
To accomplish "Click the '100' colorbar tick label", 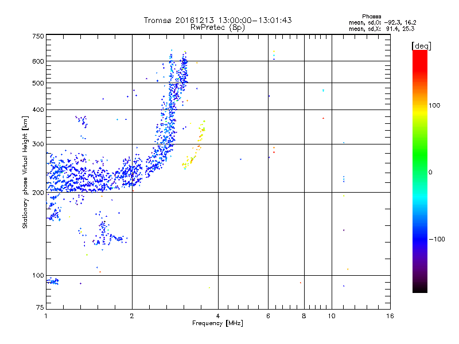I will point(434,105).
